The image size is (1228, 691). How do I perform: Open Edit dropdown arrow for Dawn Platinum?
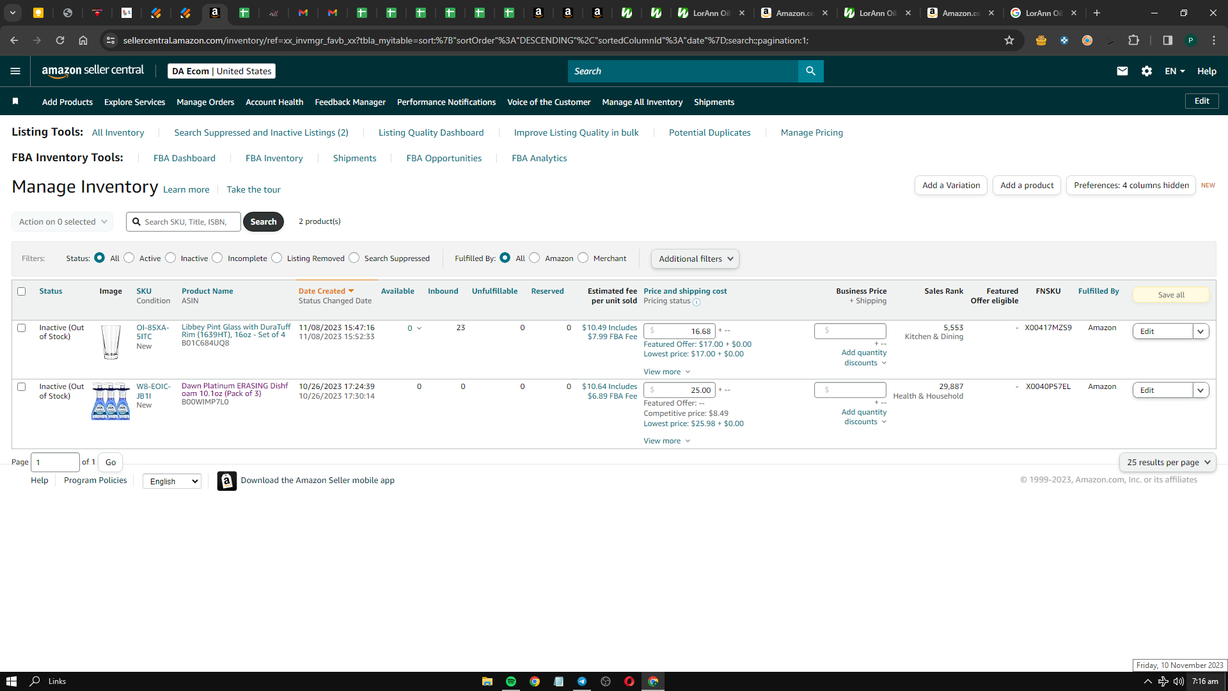point(1200,390)
